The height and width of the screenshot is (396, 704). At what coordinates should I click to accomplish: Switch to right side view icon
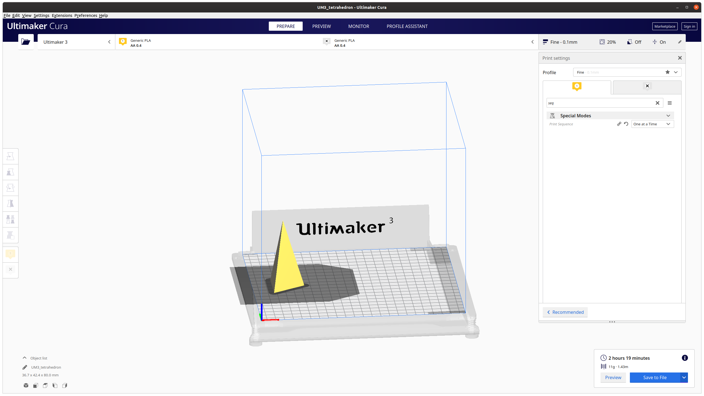(65, 385)
